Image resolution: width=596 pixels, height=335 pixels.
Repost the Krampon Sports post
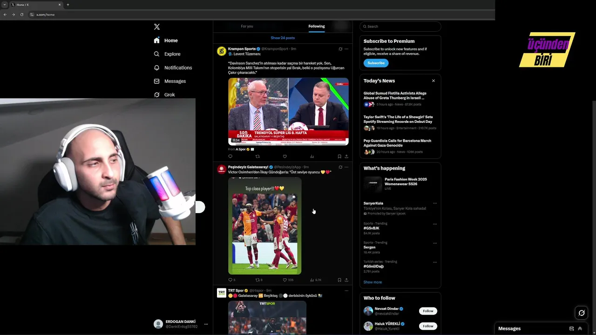click(x=257, y=156)
